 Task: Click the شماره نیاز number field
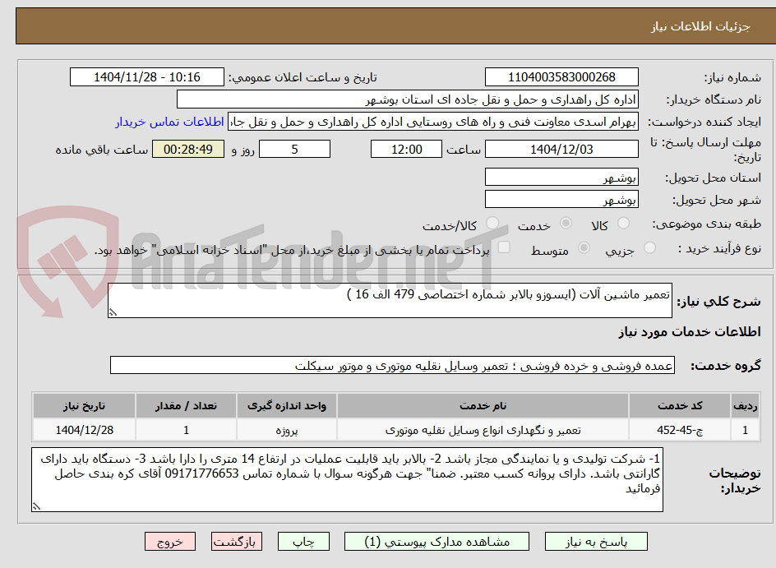(561, 77)
